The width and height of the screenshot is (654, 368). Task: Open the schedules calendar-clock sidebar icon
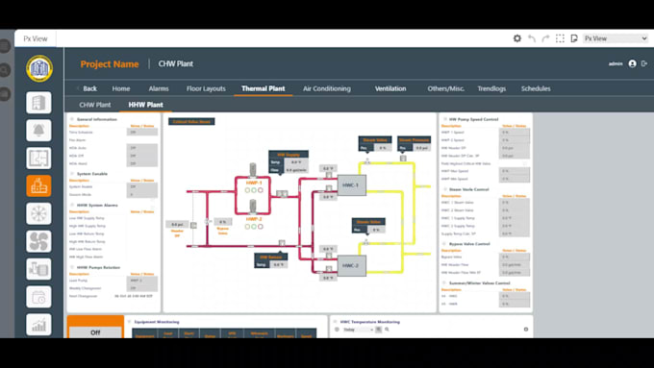click(x=38, y=297)
